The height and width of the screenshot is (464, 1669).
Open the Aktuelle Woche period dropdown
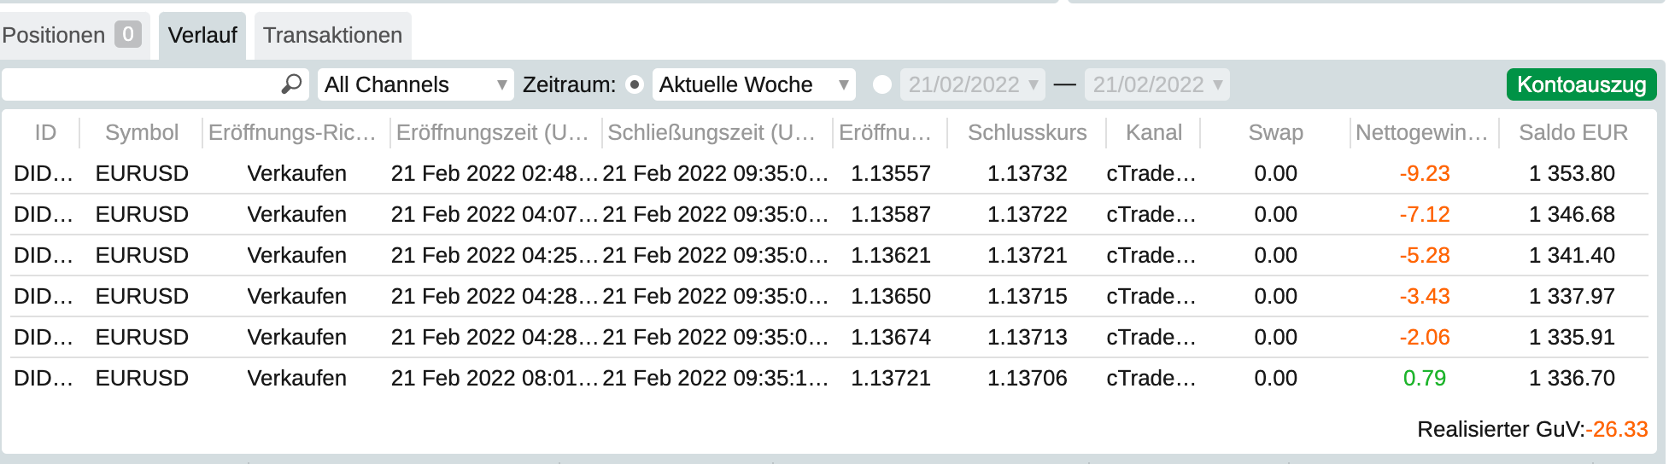point(753,84)
